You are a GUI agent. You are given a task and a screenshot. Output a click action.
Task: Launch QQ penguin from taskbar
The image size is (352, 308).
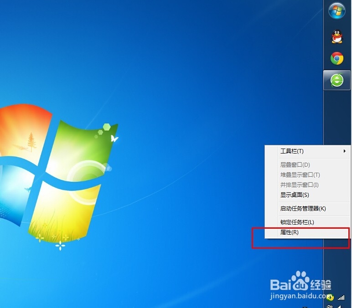click(337, 36)
